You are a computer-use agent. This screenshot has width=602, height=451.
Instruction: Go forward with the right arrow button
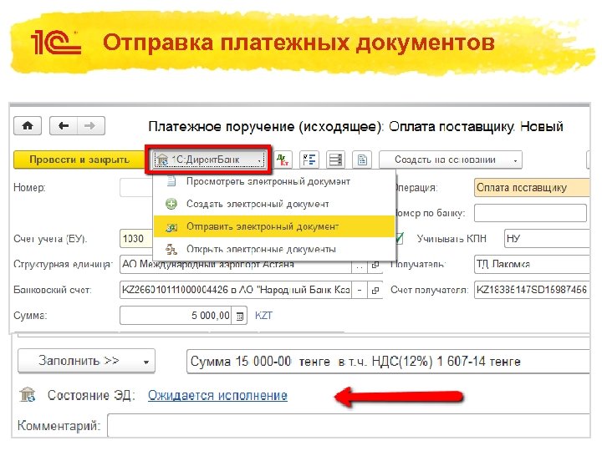coord(90,125)
